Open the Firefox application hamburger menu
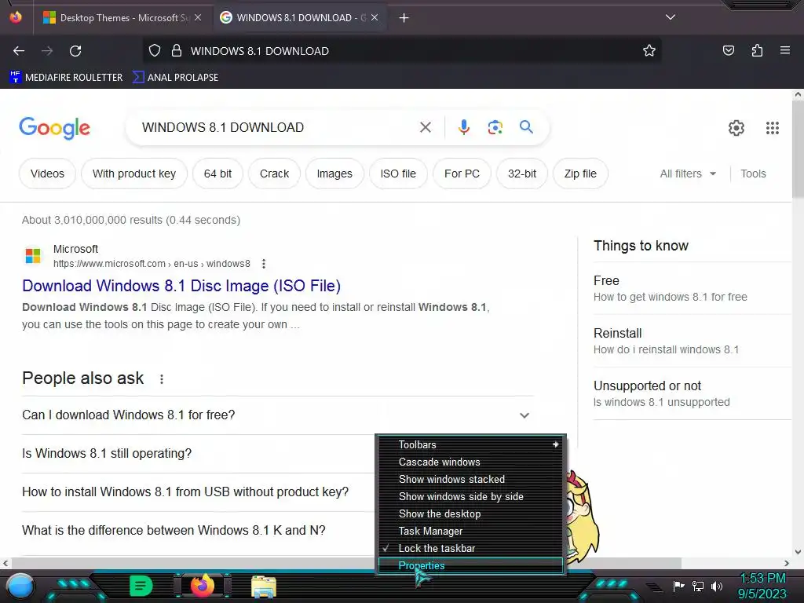This screenshot has width=804, height=603. click(x=784, y=51)
